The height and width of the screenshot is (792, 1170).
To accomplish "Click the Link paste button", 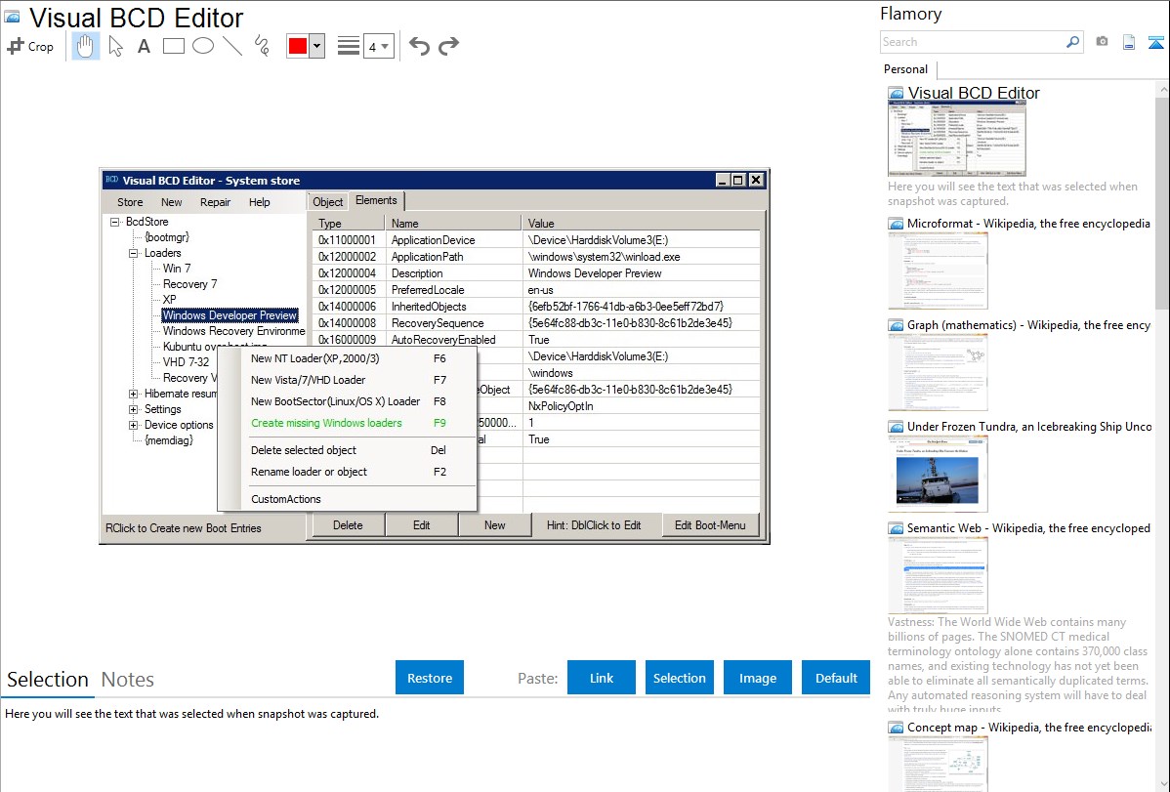I will pyautogui.click(x=602, y=678).
